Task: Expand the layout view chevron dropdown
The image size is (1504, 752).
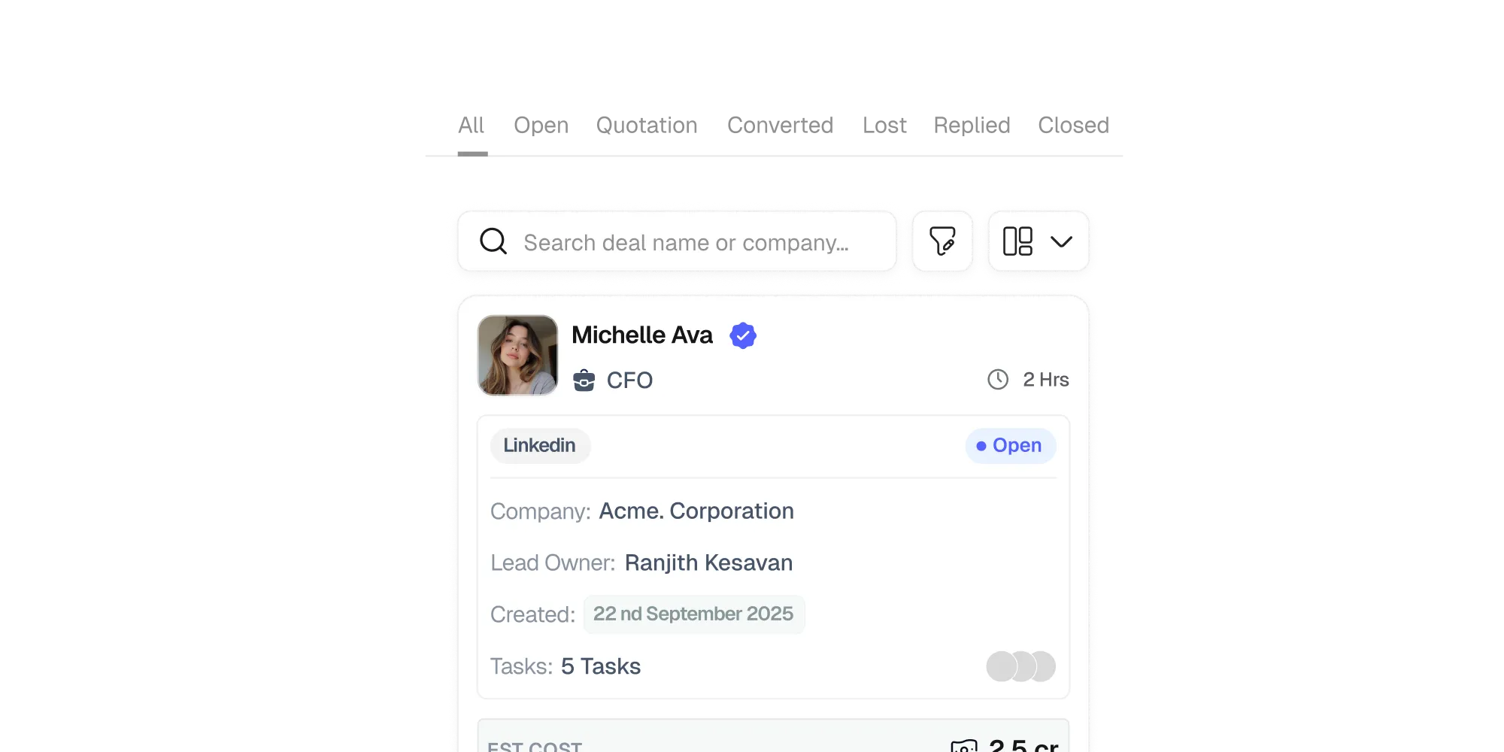Action: pyautogui.click(x=1062, y=241)
